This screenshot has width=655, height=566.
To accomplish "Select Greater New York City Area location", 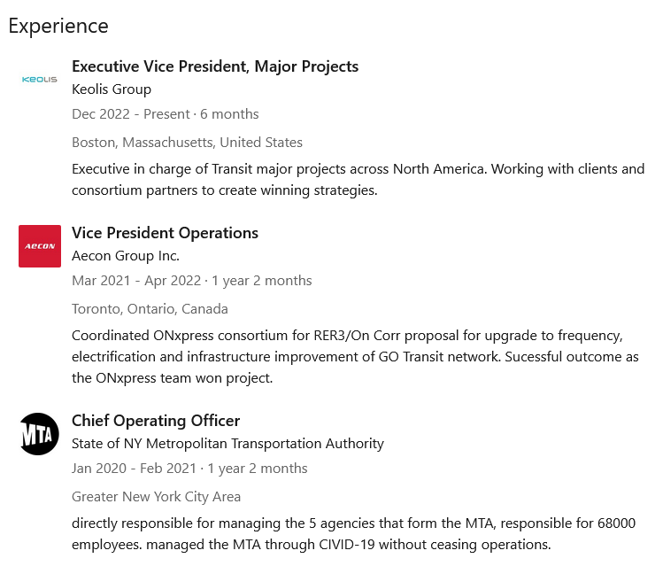I will point(156,497).
